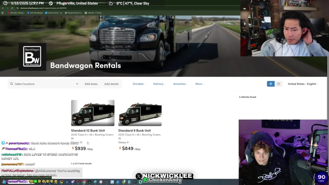Open the Standard 9 Bunk Unit photo
The height and width of the screenshot is (185, 329).
140,113
